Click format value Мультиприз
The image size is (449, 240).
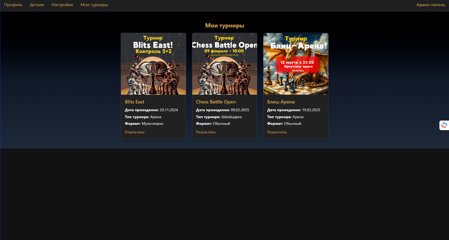click(153, 123)
